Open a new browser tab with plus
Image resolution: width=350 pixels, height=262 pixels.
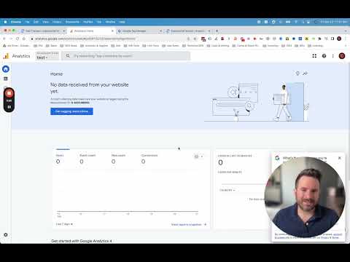click(217, 31)
